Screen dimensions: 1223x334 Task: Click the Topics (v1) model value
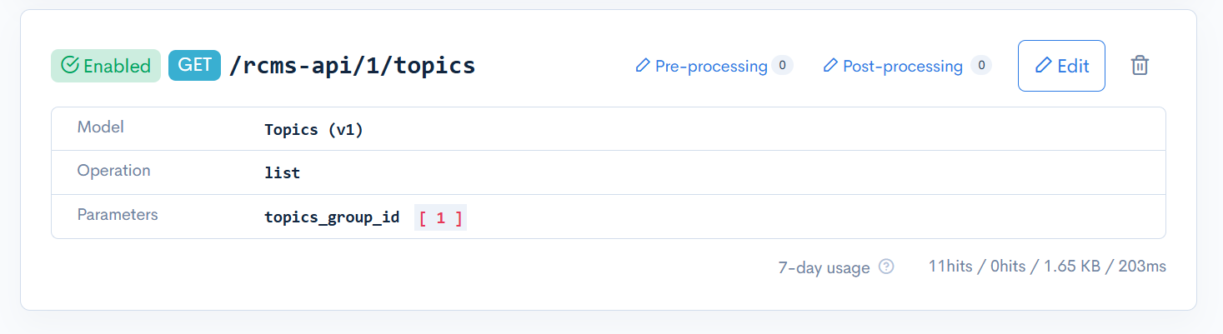click(x=313, y=130)
